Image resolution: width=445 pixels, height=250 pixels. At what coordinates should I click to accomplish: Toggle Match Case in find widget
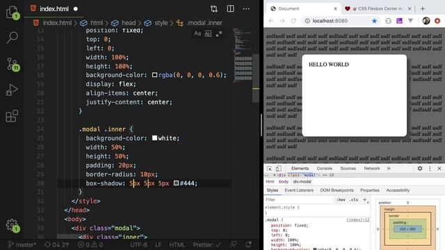(x=197, y=34)
